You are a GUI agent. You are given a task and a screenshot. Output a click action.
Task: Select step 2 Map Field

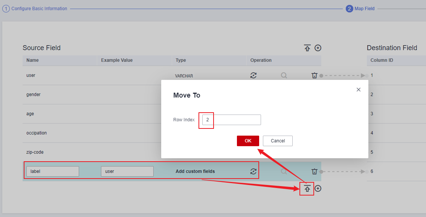pyautogui.click(x=360, y=9)
